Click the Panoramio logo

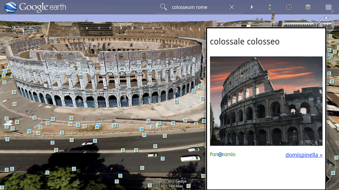222,154
